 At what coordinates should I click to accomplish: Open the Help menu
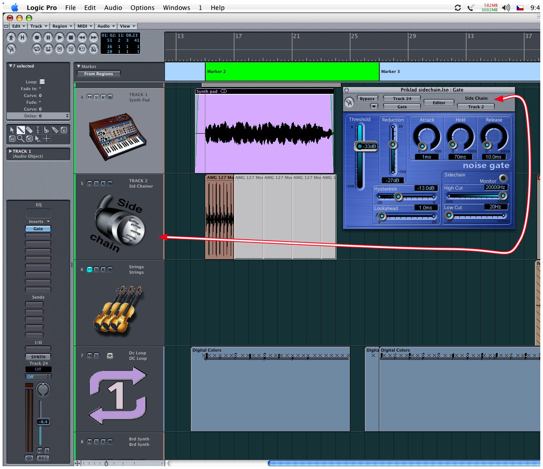point(218,8)
